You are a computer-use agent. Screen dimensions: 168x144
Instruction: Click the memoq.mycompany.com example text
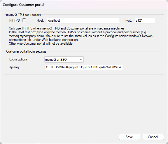click(x=26, y=36)
